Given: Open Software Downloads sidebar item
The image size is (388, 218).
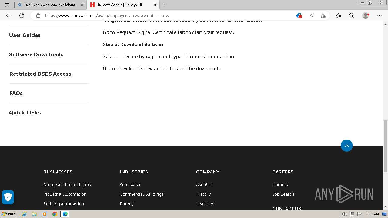Looking at the screenshot, I should pos(36,54).
